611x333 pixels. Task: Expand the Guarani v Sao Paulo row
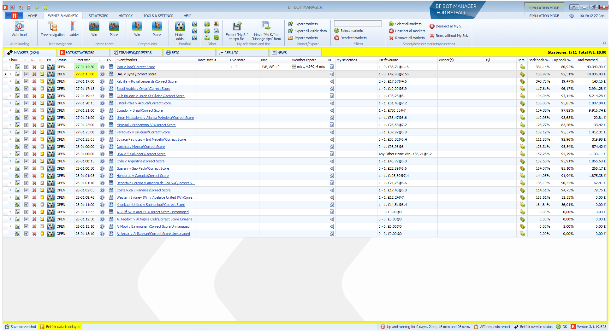click(x=10, y=168)
